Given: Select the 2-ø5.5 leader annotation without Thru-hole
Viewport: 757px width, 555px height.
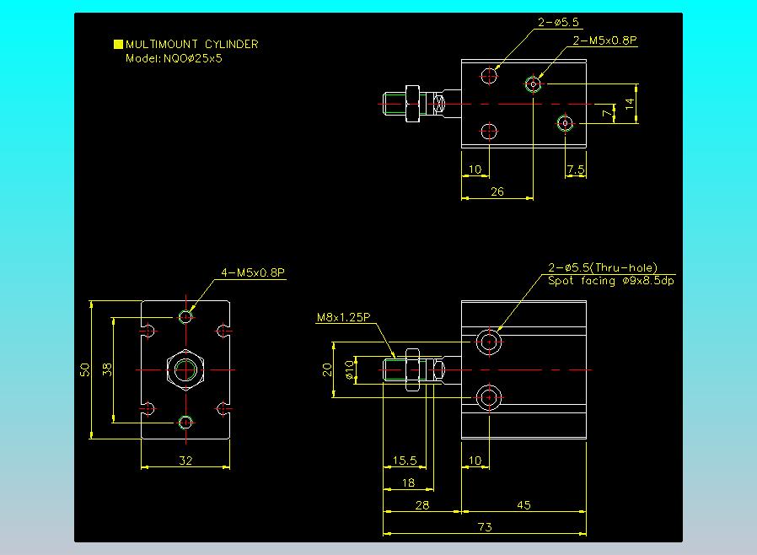Looking at the screenshot, I should click(558, 22).
